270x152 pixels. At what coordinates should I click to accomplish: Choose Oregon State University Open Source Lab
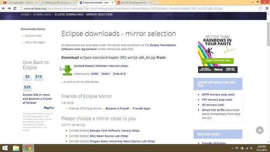click(122, 141)
